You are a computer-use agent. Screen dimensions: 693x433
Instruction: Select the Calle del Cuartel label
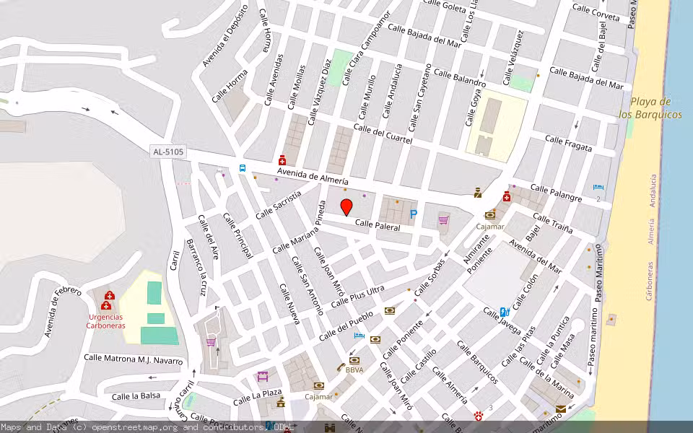click(383, 134)
